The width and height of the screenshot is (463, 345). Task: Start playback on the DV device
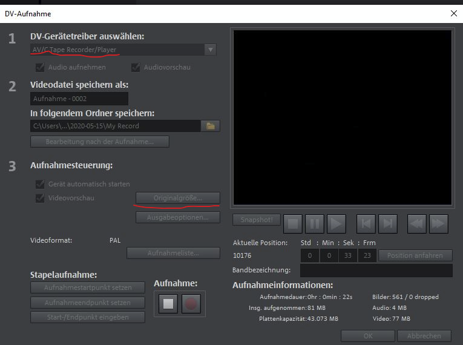pos(337,224)
